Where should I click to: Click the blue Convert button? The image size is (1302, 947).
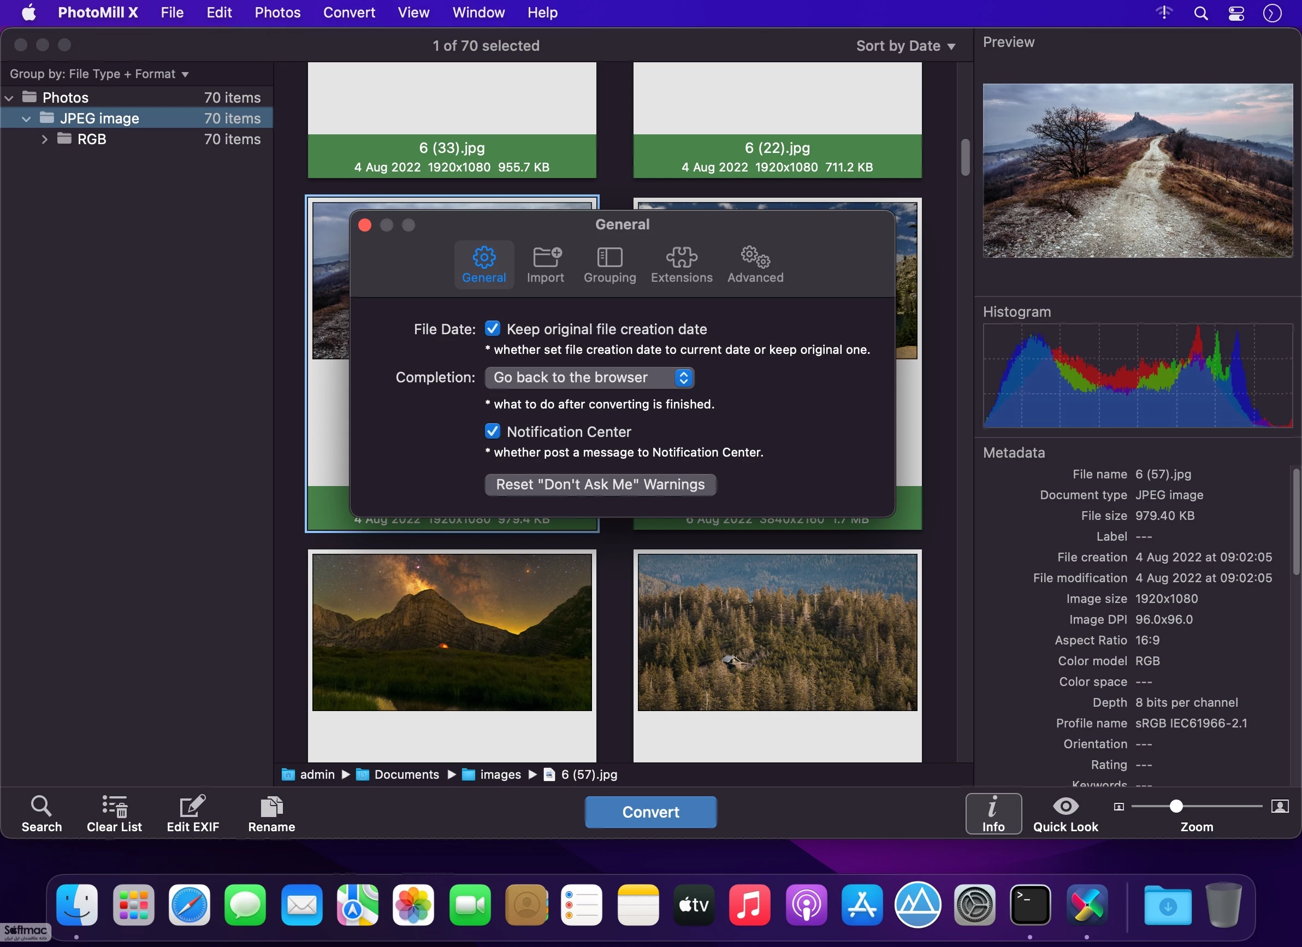click(x=650, y=812)
